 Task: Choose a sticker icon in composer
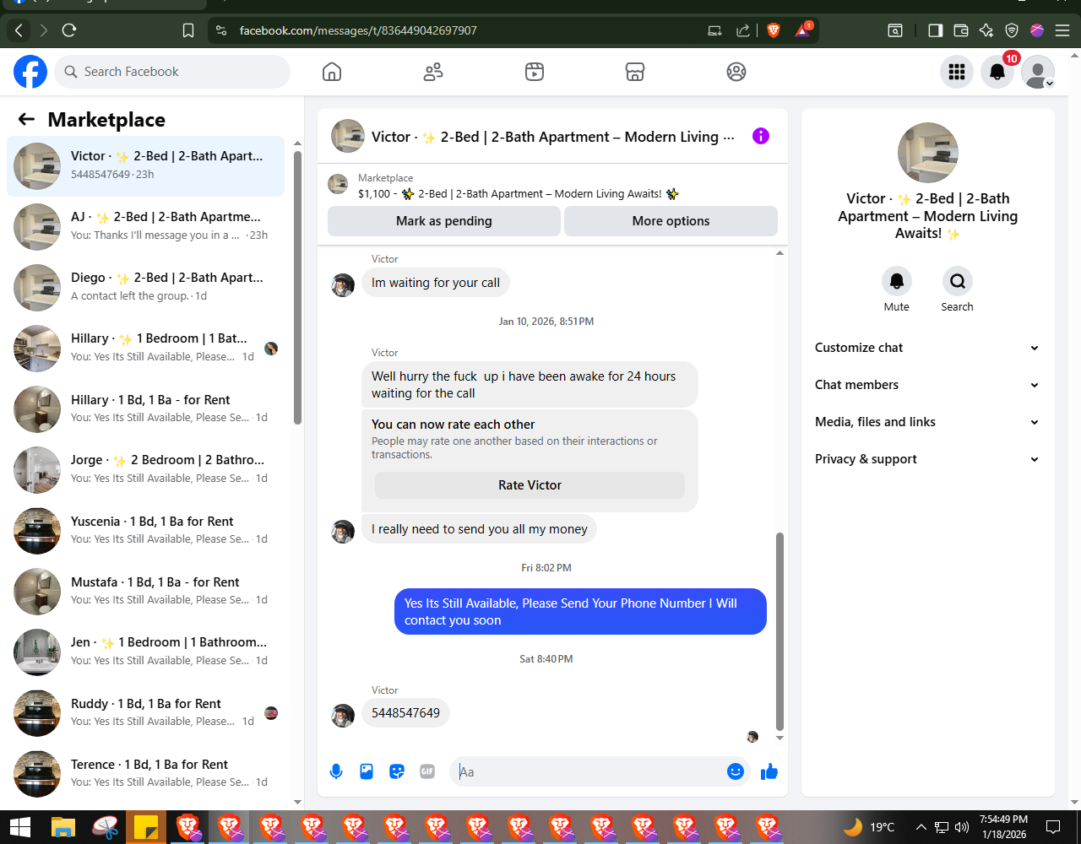[x=397, y=771]
